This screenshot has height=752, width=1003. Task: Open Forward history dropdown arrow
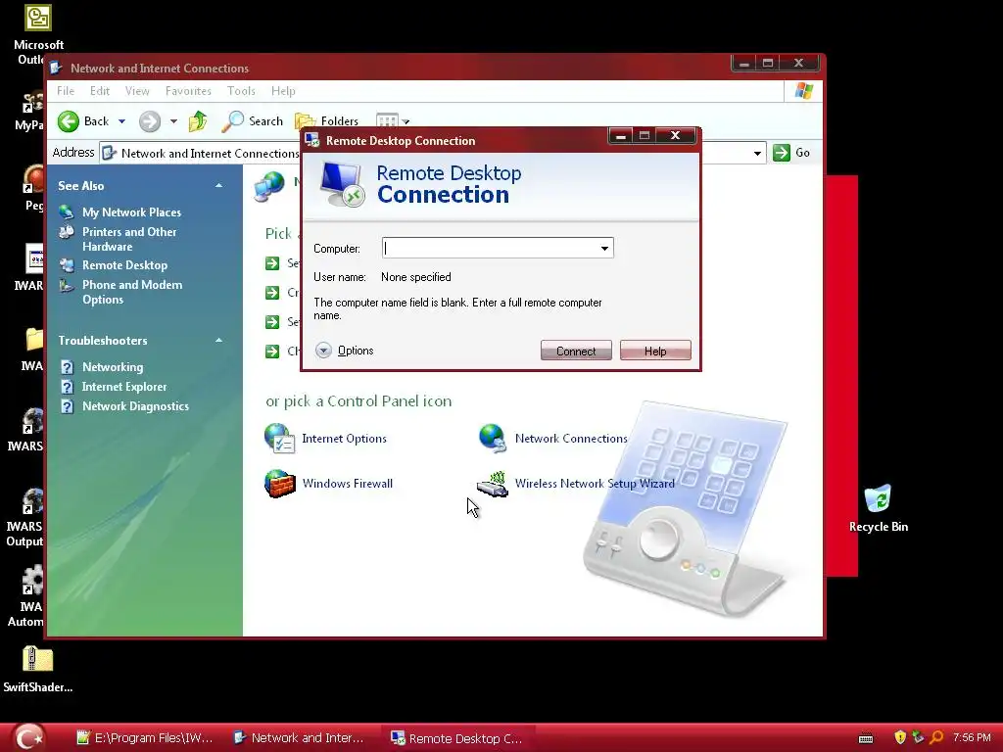173,121
